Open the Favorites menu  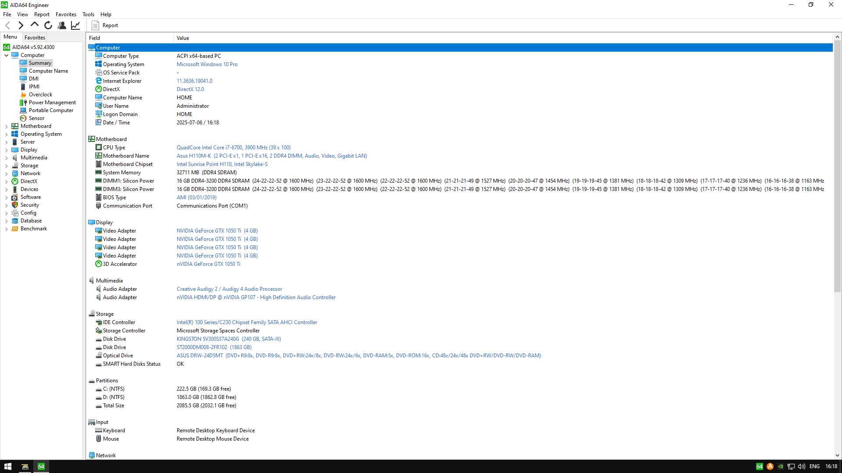pos(66,14)
